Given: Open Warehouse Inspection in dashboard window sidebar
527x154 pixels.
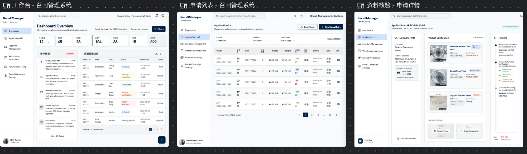Looking at the screenshot, I should 17,58.
